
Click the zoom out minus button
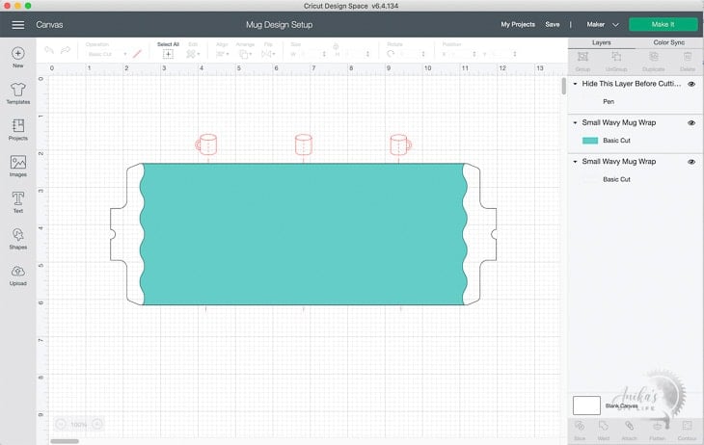tap(61, 424)
